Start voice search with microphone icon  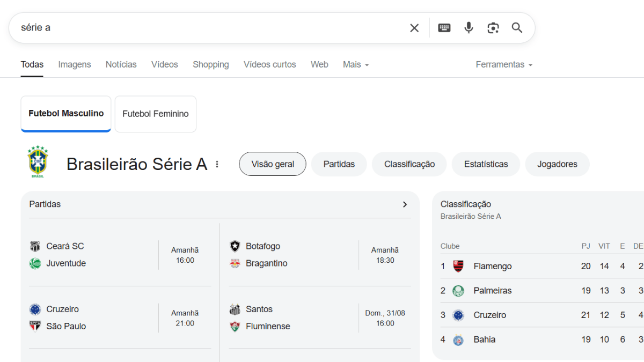469,28
